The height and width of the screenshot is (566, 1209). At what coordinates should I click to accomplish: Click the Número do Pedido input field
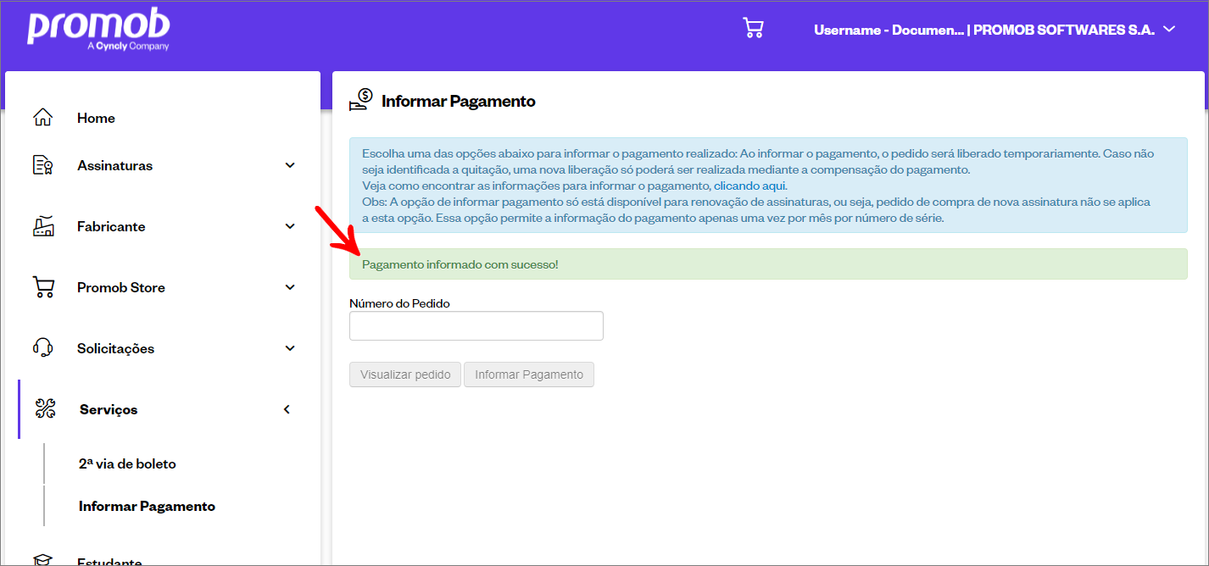click(x=476, y=325)
